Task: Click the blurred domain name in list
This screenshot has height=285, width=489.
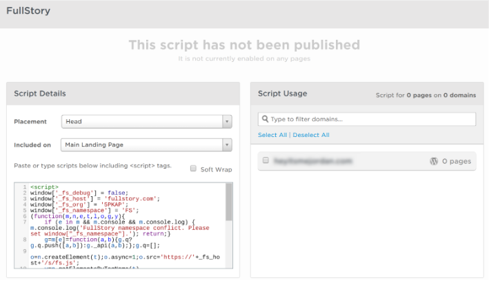Action: pos(313,161)
